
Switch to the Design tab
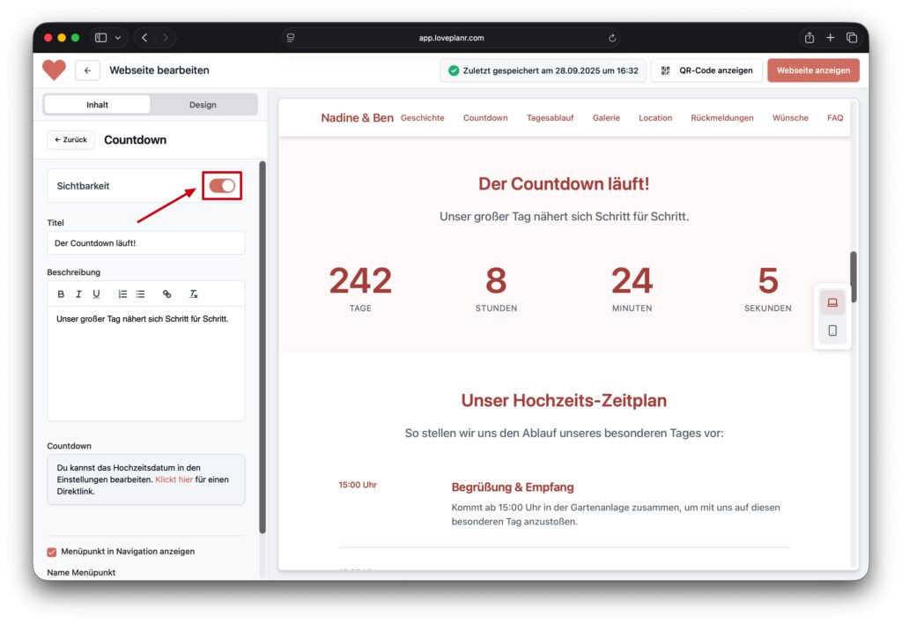click(x=203, y=105)
